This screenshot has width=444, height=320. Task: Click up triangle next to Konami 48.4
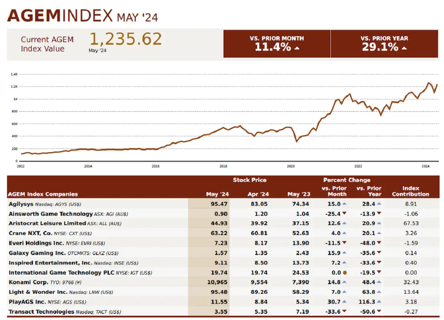click(x=379, y=282)
